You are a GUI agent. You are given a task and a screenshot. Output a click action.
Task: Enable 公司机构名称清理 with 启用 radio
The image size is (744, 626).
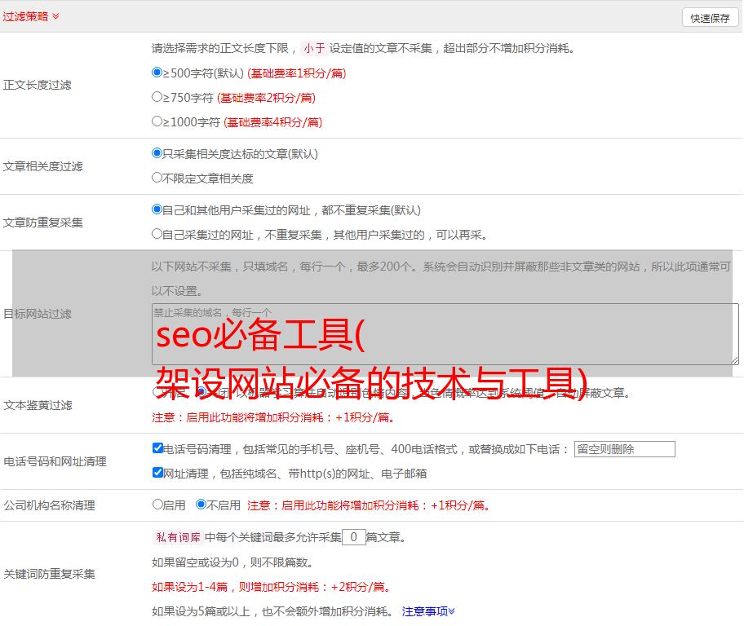point(157,505)
